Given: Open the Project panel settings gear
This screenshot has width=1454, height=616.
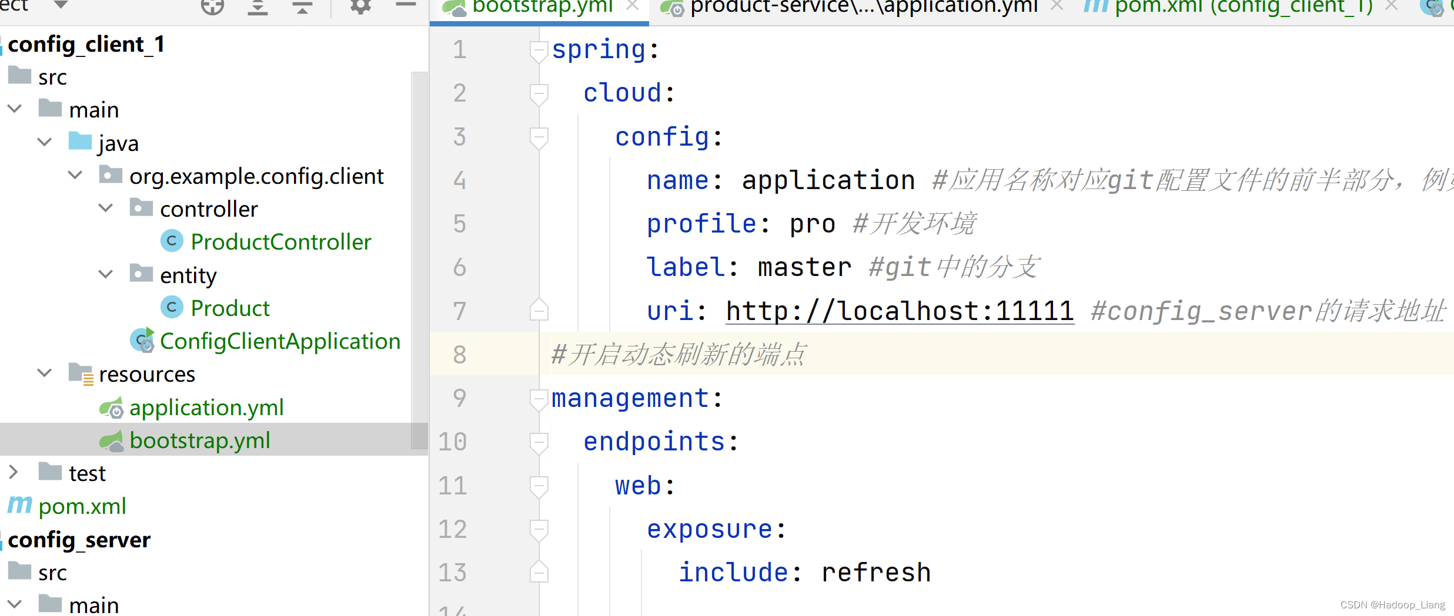Looking at the screenshot, I should 359,8.
